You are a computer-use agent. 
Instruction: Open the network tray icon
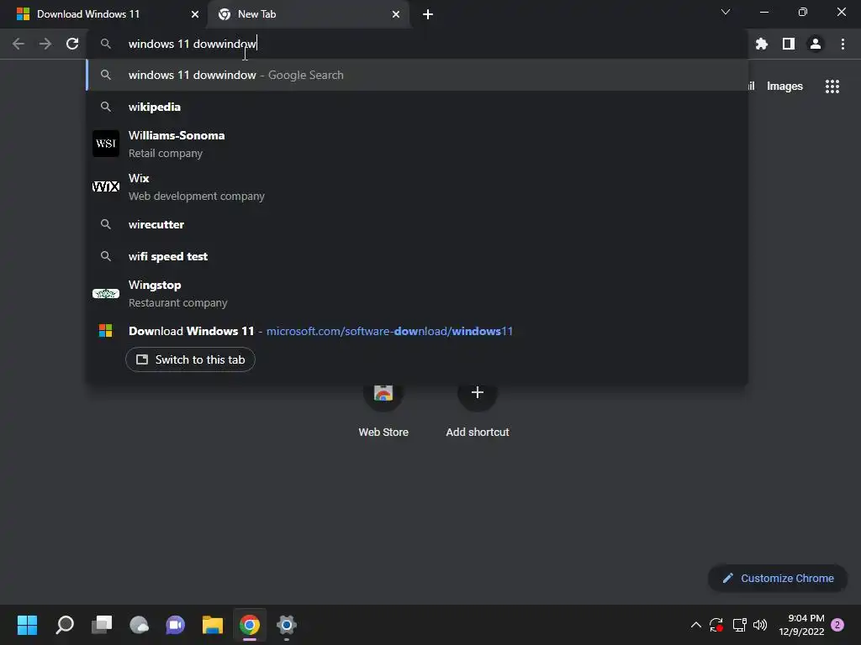(740, 625)
